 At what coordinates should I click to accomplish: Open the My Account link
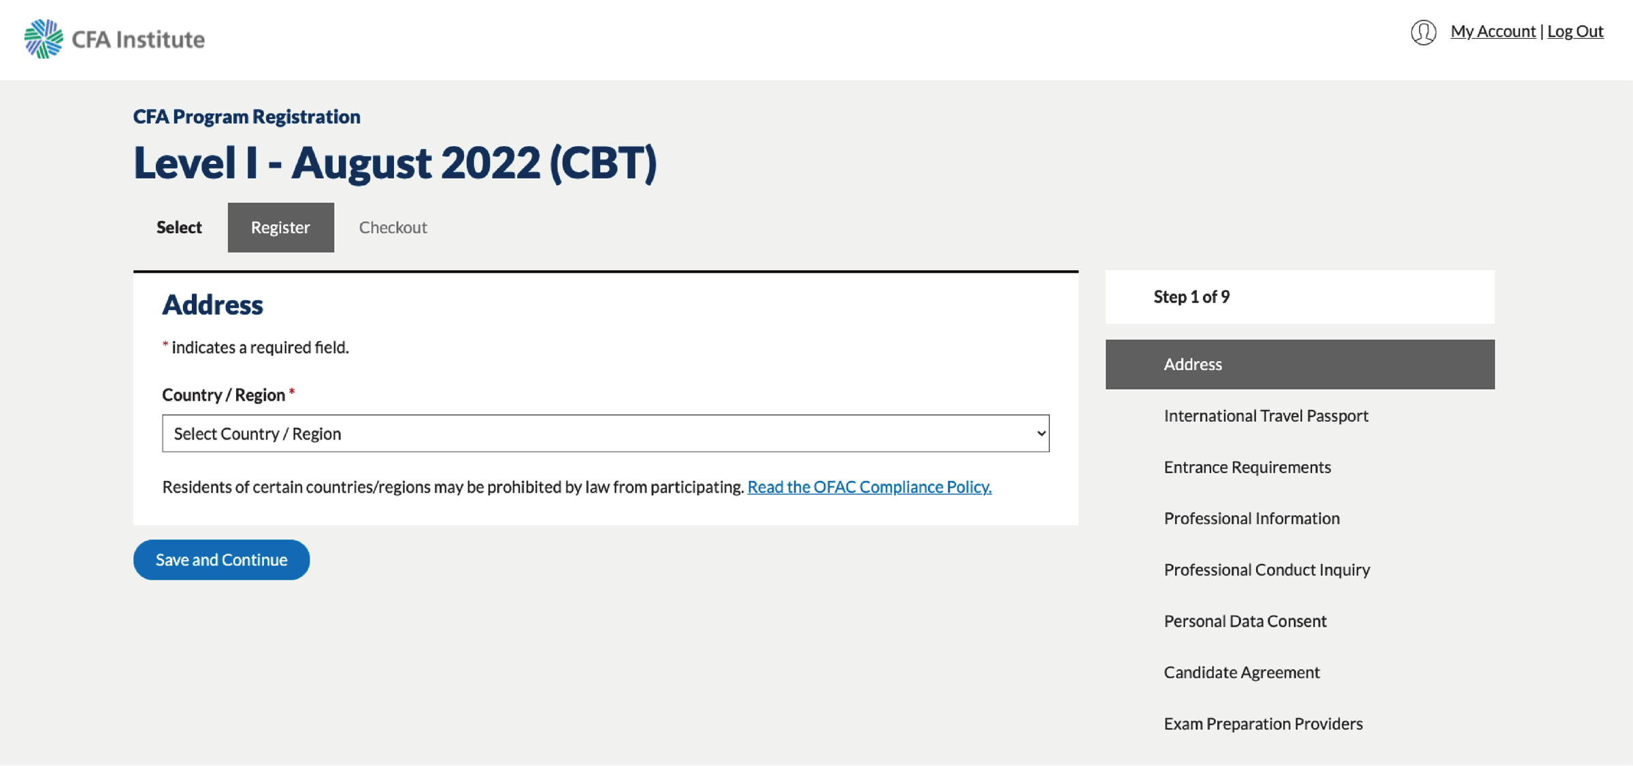click(1493, 31)
